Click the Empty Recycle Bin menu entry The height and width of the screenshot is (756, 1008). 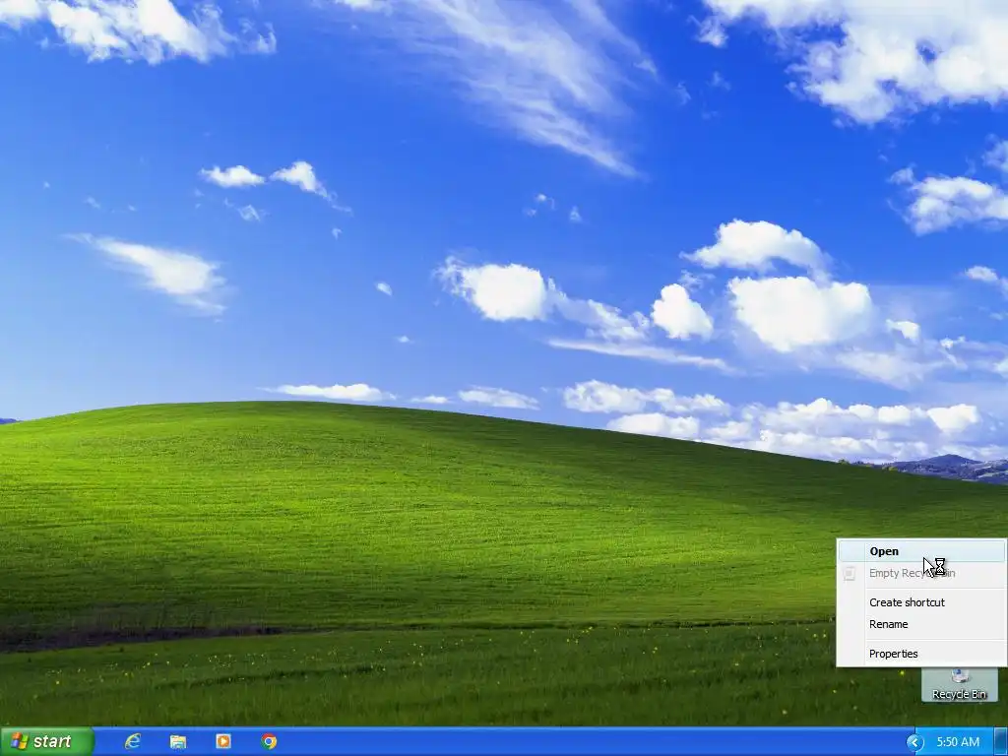tap(921, 573)
